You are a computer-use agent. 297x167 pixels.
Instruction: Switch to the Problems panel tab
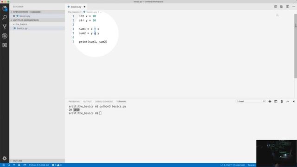tap(74, 102)
